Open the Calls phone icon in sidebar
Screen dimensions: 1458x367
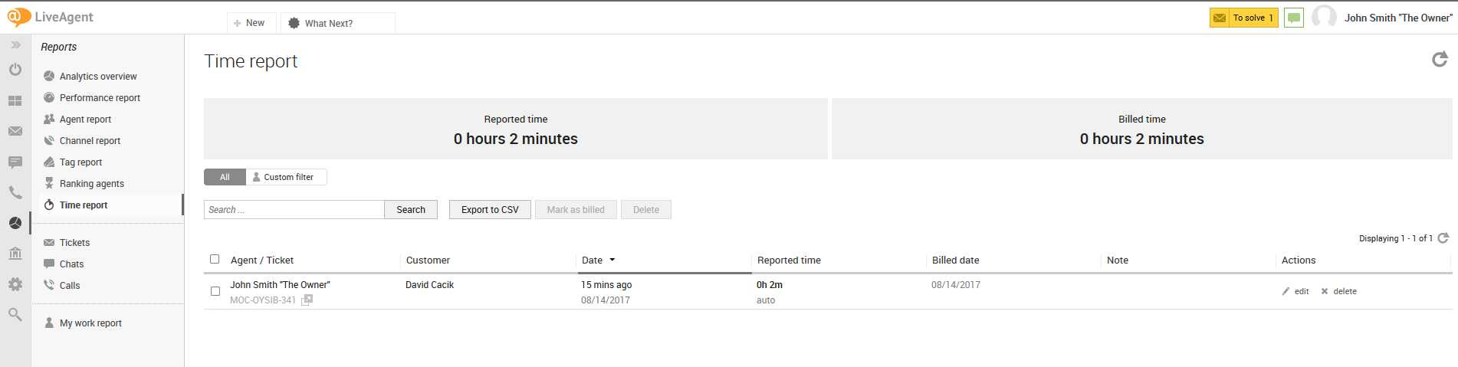click(x=15, y=192)
